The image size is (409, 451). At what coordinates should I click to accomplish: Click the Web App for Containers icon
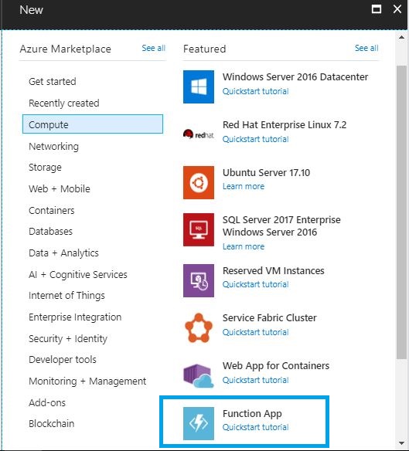click(x=199, y=375)
